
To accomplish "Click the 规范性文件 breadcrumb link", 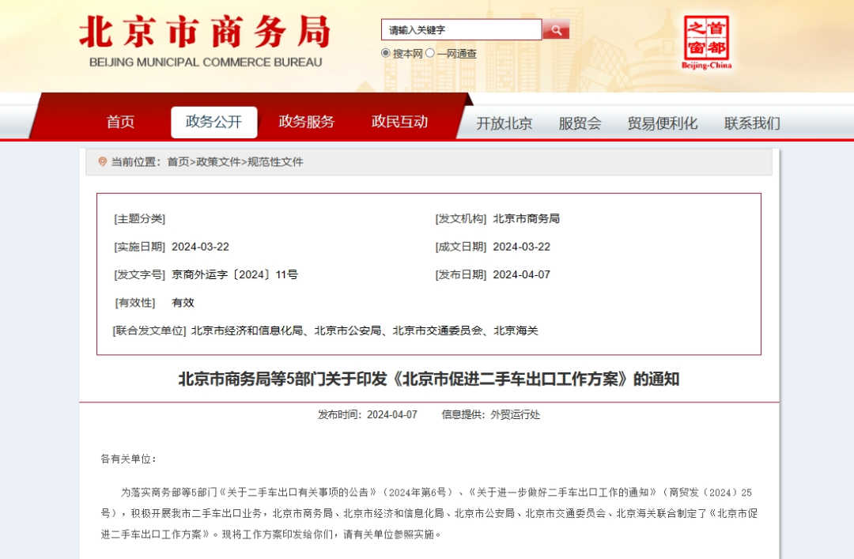I will [x=275, y=162].
